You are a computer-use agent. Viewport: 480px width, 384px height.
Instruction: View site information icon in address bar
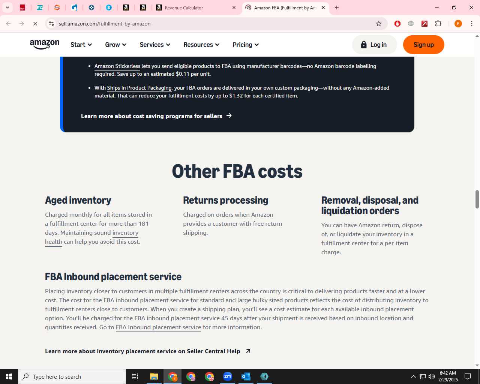pos(51,24)
